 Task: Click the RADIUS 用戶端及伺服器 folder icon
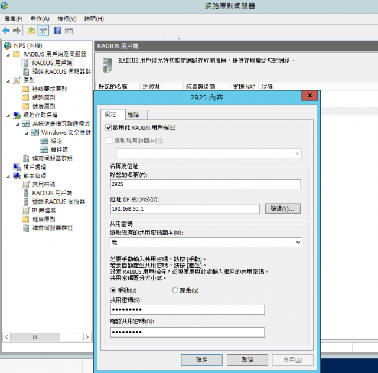(17, 54)
